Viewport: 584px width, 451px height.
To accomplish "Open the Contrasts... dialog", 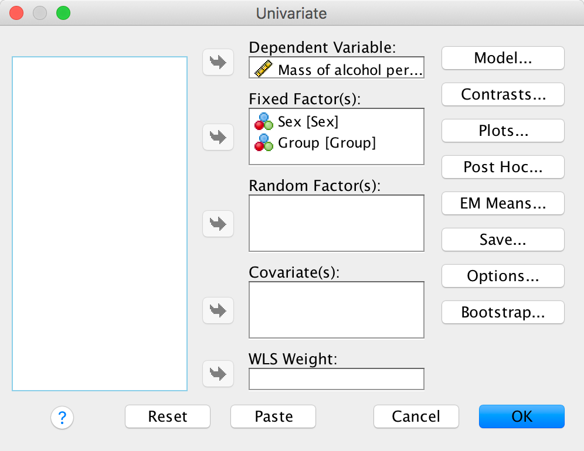I will 502,94.
